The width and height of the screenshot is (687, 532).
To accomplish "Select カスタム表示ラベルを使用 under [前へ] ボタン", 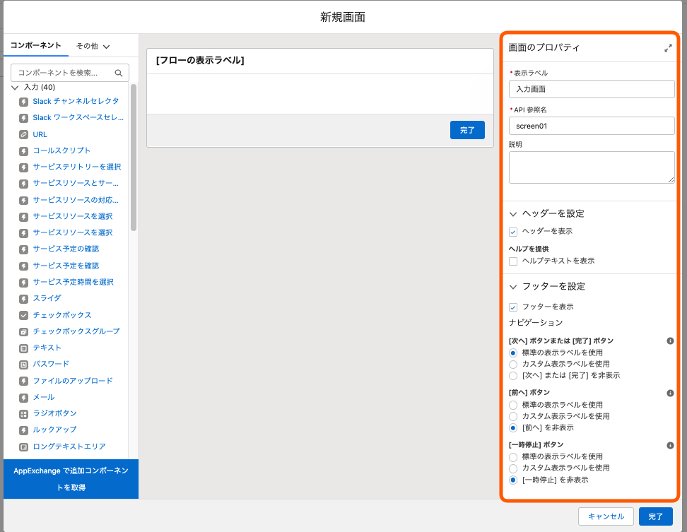I will coord(513,416).
